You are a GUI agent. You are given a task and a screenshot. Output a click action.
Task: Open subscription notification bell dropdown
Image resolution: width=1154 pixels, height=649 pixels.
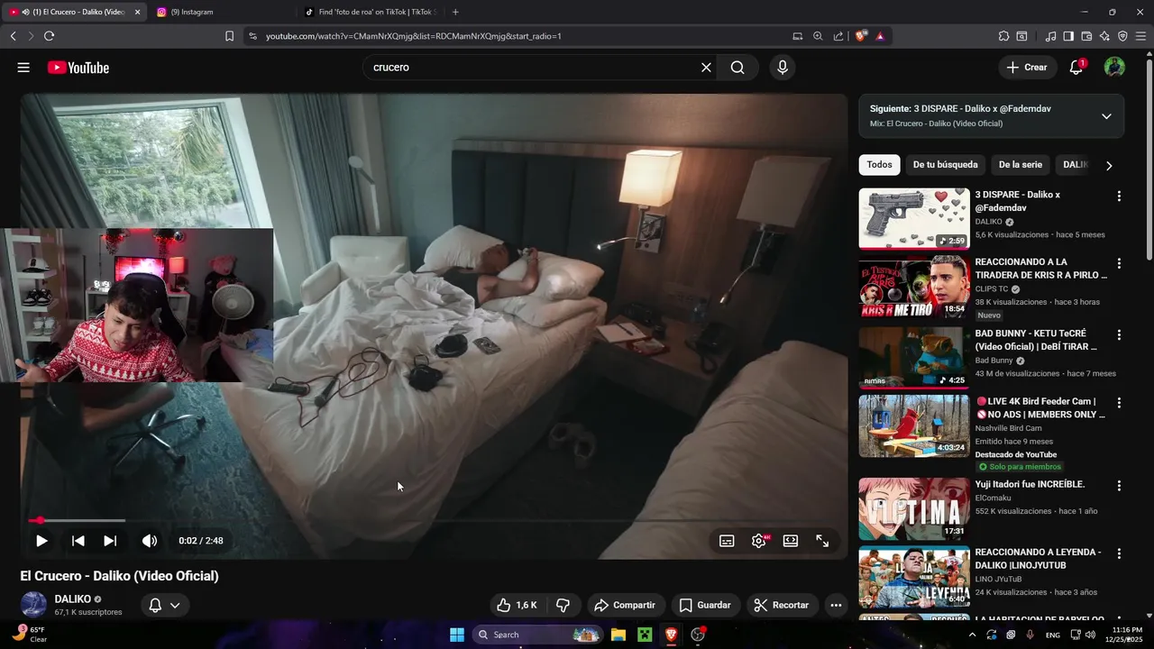click(165, 605)
